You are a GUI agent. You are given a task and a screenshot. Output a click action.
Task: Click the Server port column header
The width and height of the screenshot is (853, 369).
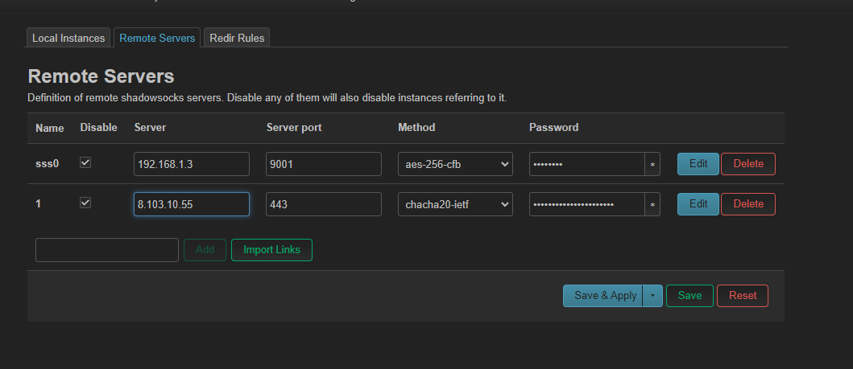pyautogui.click(x=294, y=128)
